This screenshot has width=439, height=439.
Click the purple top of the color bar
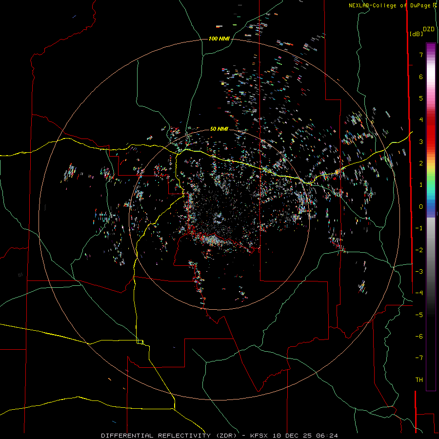point(431,48)
